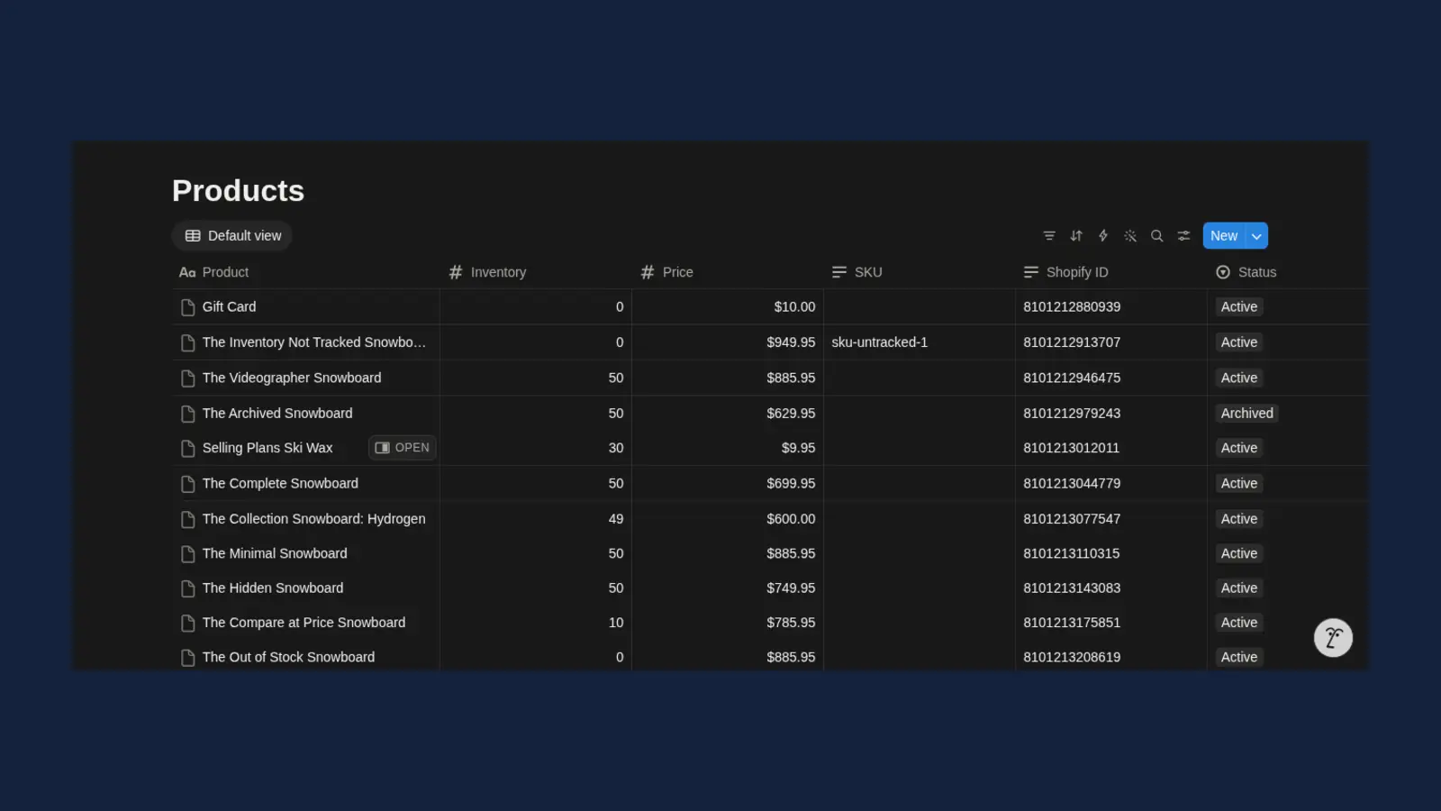Click page icon beside The Archived Snowboard

pos(188,414)
